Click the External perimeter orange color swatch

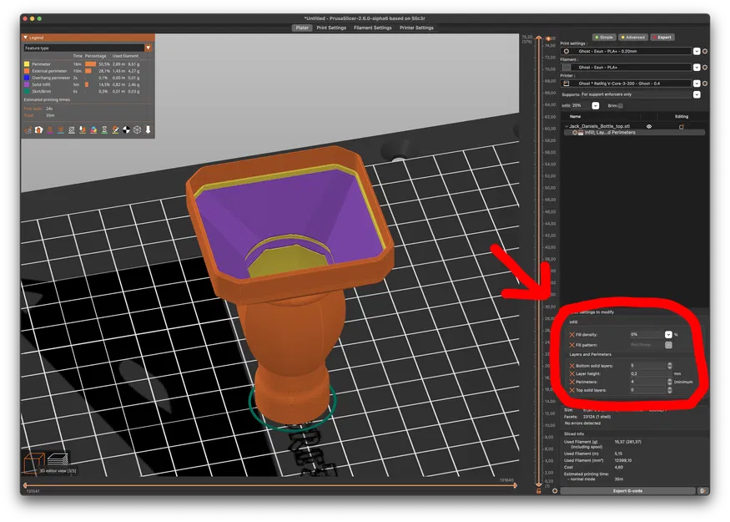27,71
